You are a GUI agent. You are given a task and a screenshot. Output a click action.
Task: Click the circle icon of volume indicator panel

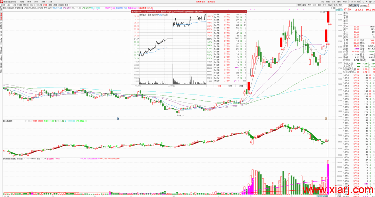tap(4, 158)
